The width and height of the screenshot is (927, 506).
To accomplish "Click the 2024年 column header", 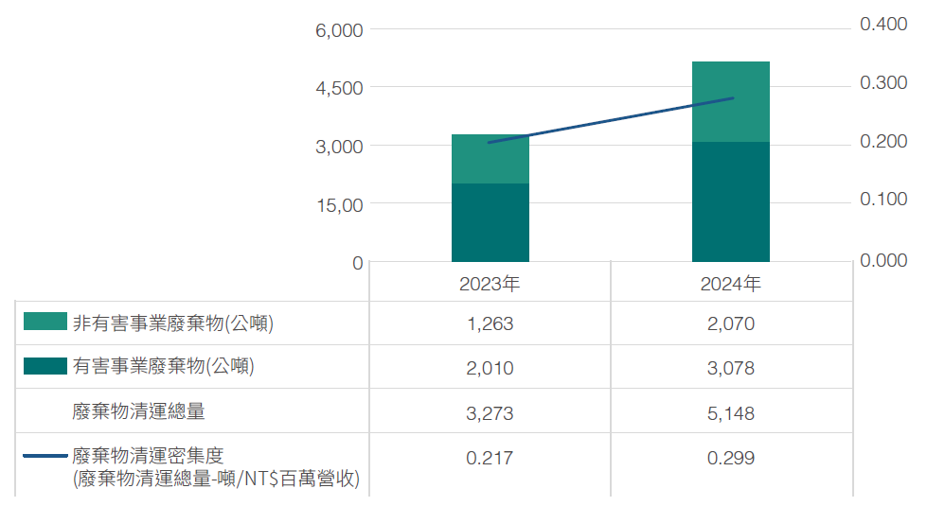I will [730, 283].
